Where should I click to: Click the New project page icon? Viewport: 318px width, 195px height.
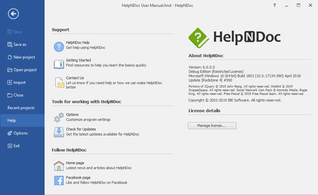[x=10, y=57]
